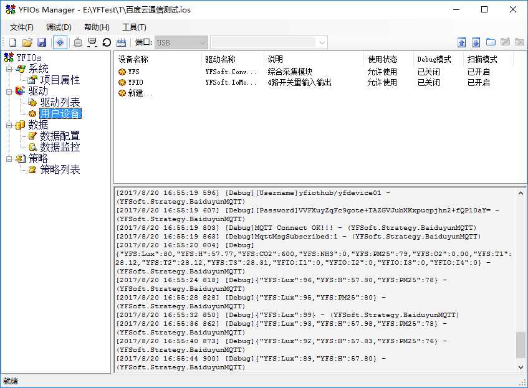528x388 pixels.
Task: Click the YFSoft.Conv... driver name cell
Action: pyautogui.click(x=231, y=72)
